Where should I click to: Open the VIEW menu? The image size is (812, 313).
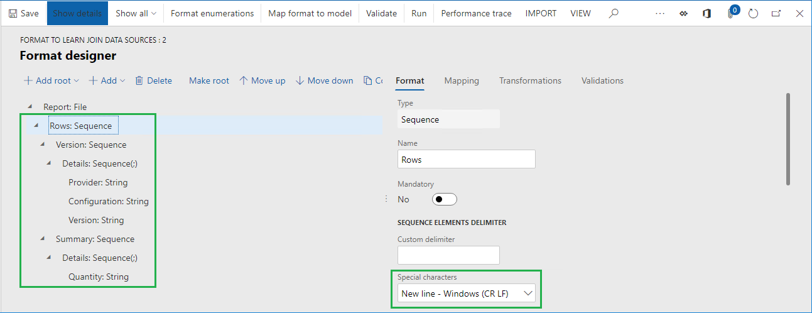click(x=580, y=13)
